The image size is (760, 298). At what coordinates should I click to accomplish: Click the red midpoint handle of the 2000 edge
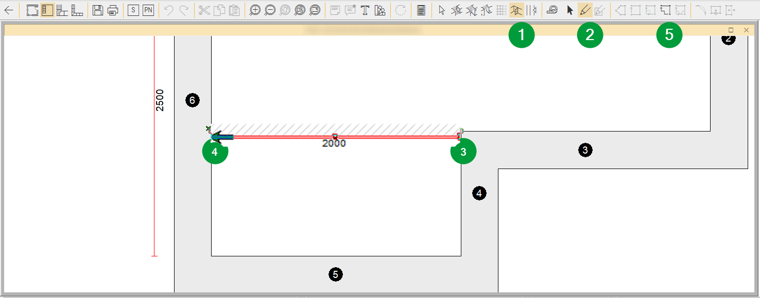tap(335, 137)
